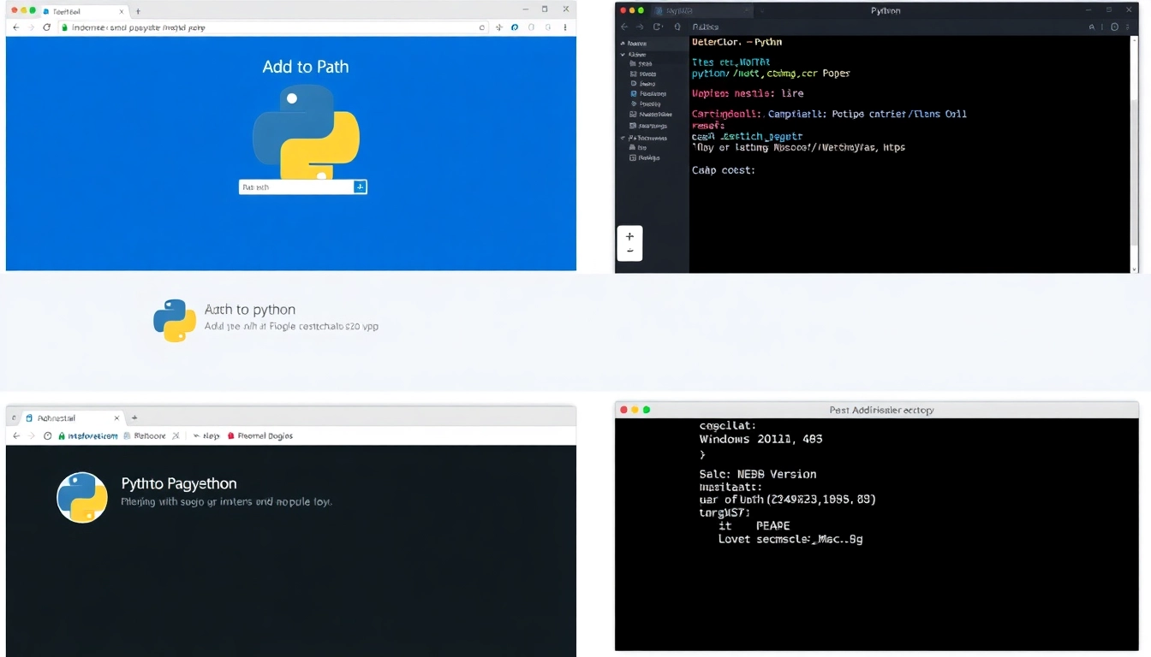Open a new tab in the top-left browser
The image size is (1151, 657).
138,11
